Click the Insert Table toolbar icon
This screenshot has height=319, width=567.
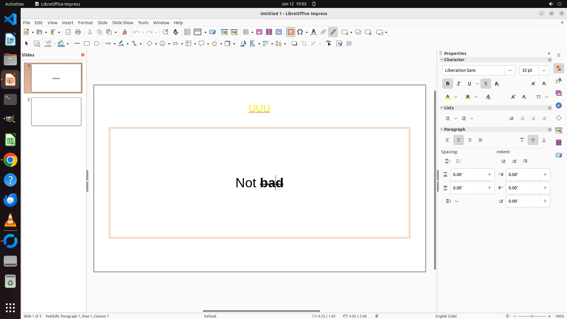coord(245,32)
